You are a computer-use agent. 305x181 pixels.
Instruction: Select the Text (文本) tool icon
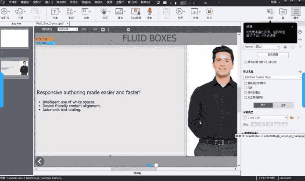[55, 11]
